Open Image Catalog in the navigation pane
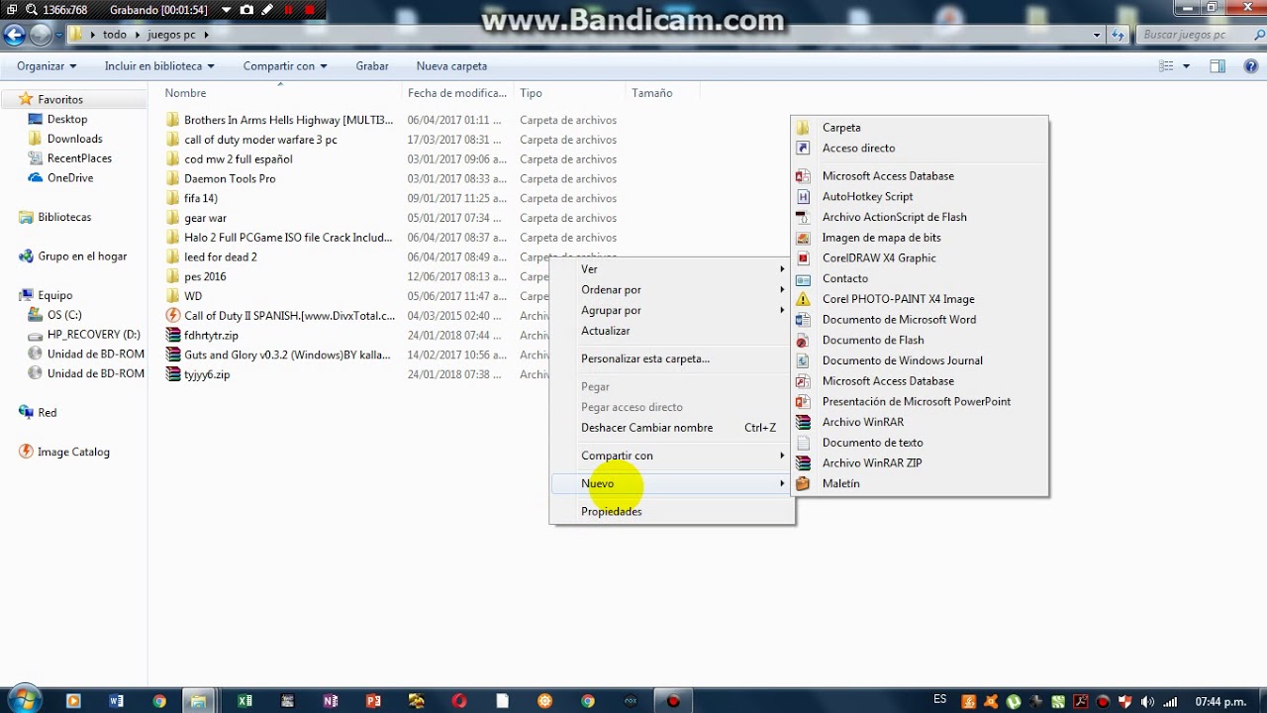The image size is (1267, 713). [73, 452]
